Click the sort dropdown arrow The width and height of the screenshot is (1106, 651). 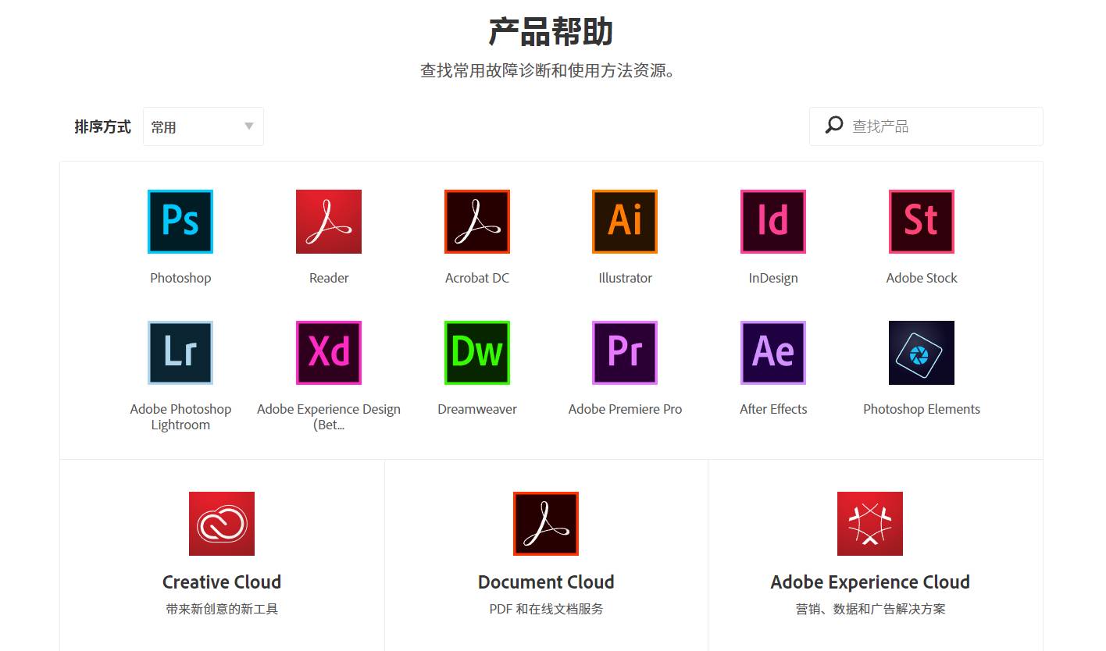coord(249,126)
